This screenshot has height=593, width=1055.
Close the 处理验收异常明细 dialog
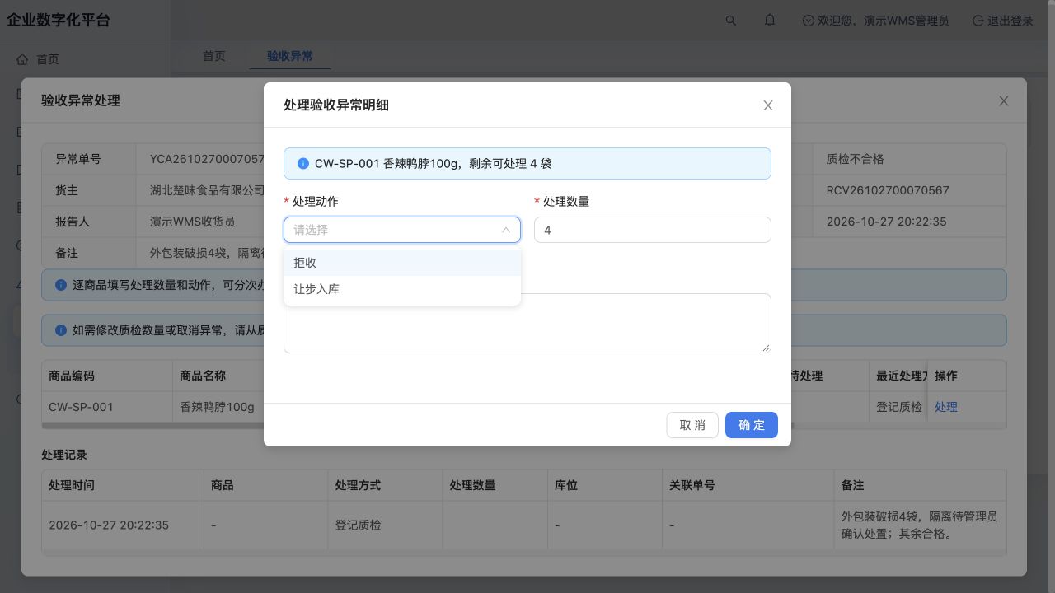(768, 105)
